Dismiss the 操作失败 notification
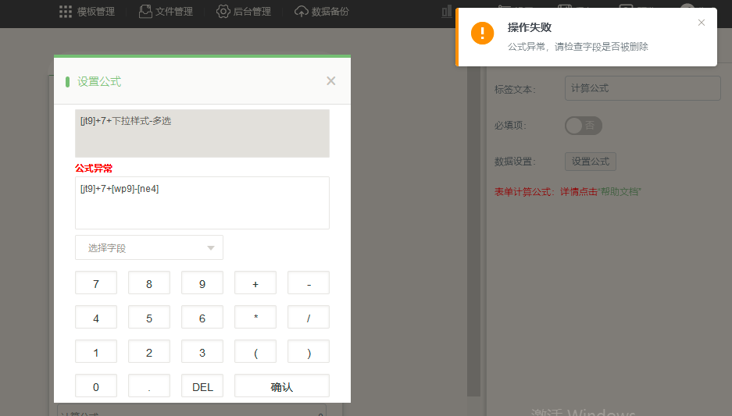Screen dimensions: 732x416 coord(702,23)
